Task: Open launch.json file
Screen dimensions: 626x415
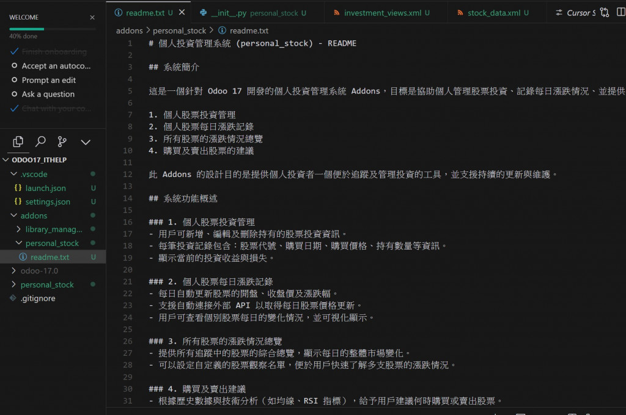Action: tap(53, 188)
